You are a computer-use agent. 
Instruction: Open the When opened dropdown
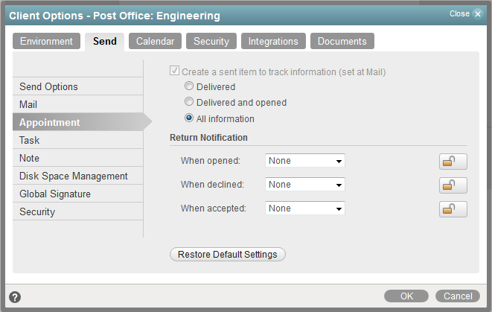tap(305, 161)
